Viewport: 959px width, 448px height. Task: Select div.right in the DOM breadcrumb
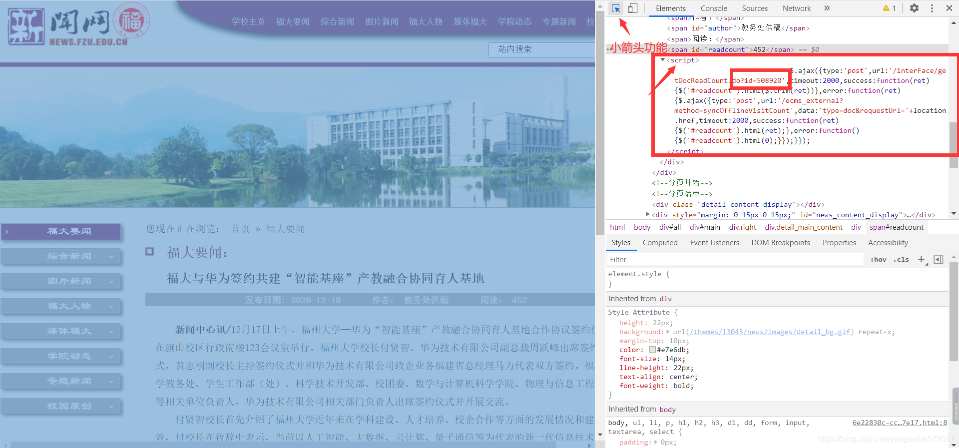(742, 227)
